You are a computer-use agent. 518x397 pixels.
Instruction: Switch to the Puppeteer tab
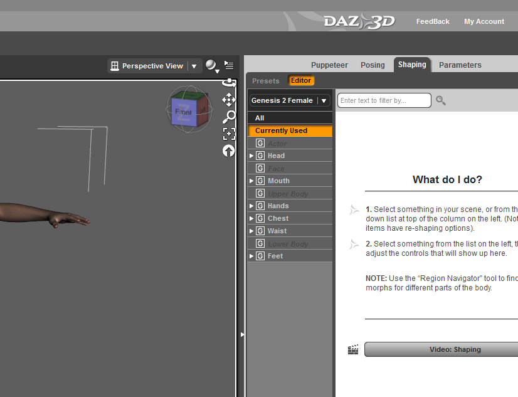[329, 65]
